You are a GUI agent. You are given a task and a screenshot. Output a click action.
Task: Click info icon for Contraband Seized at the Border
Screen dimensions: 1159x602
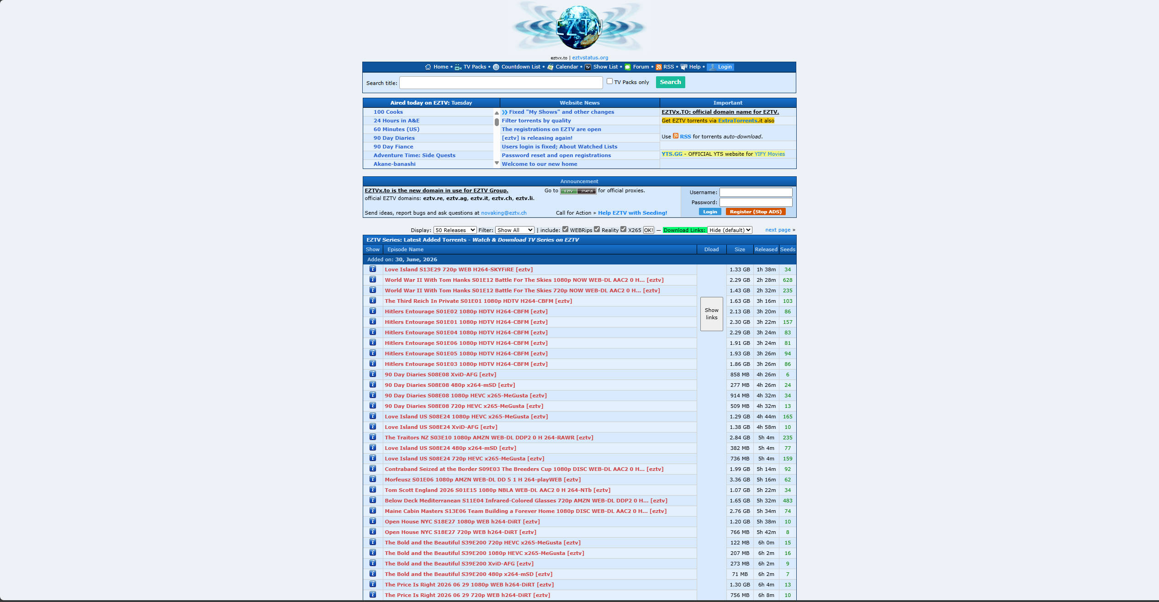click(x=373, y=469)
